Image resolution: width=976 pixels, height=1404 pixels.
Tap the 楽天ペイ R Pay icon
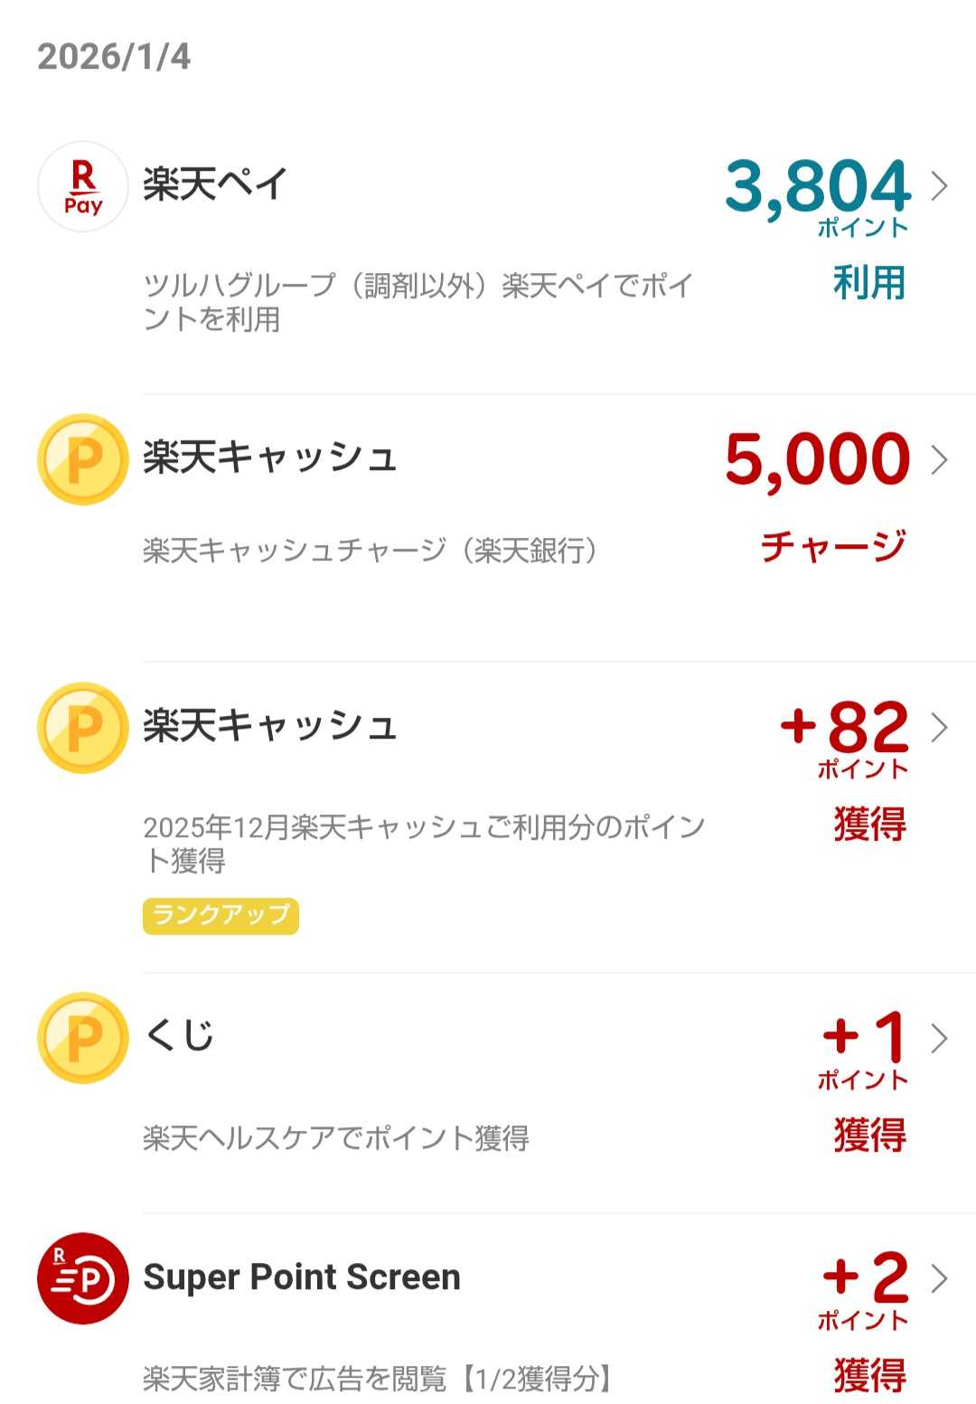[x=82, y=187]
